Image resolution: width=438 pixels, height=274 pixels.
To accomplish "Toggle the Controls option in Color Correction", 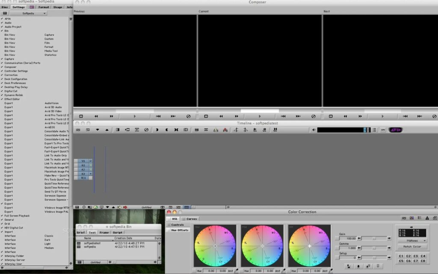I will coord(177,224).
